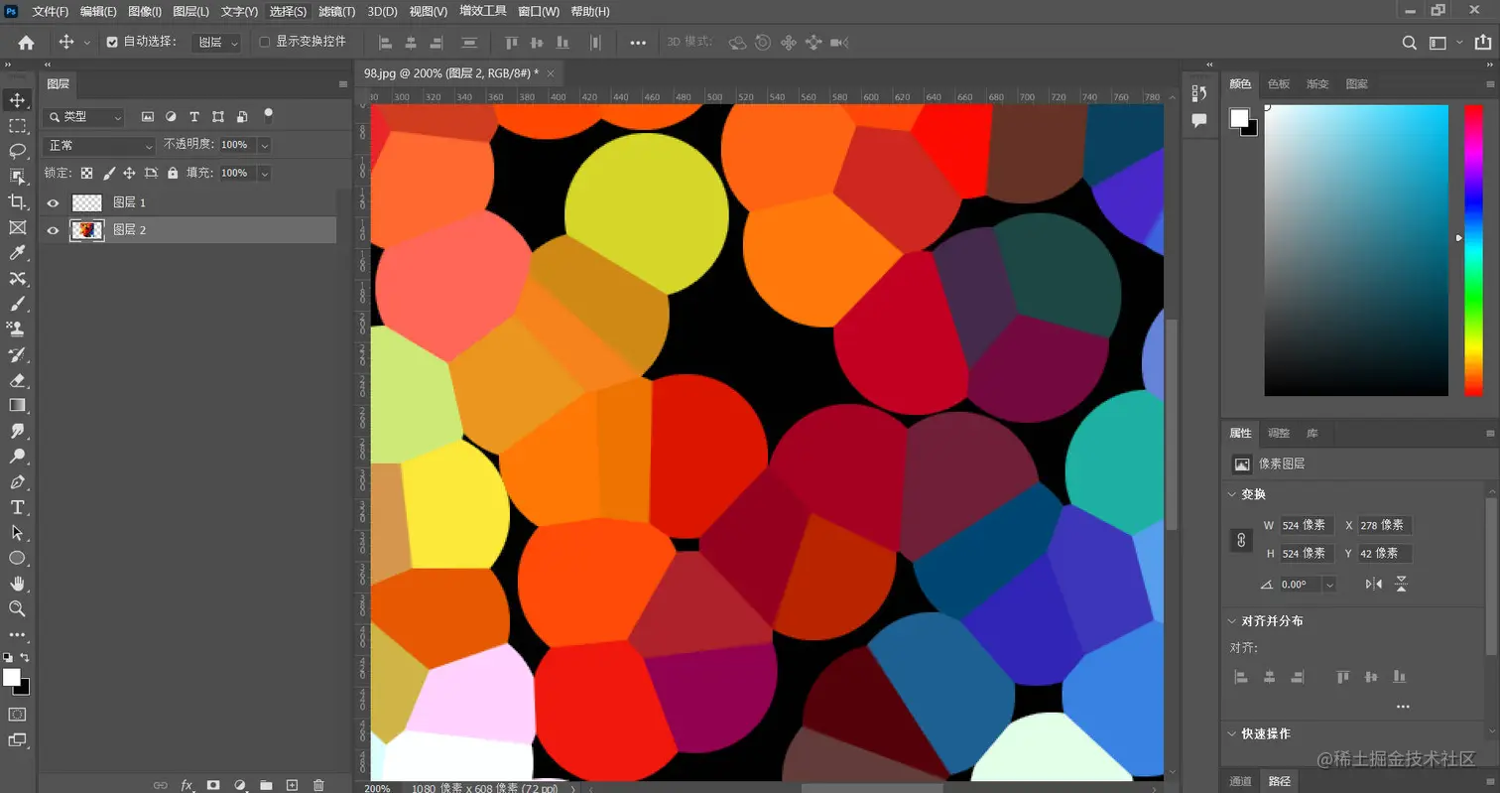Delete layer using the trash button
Image resolution: width=1500 pixels, height=793 pixels.
point(317,784)
